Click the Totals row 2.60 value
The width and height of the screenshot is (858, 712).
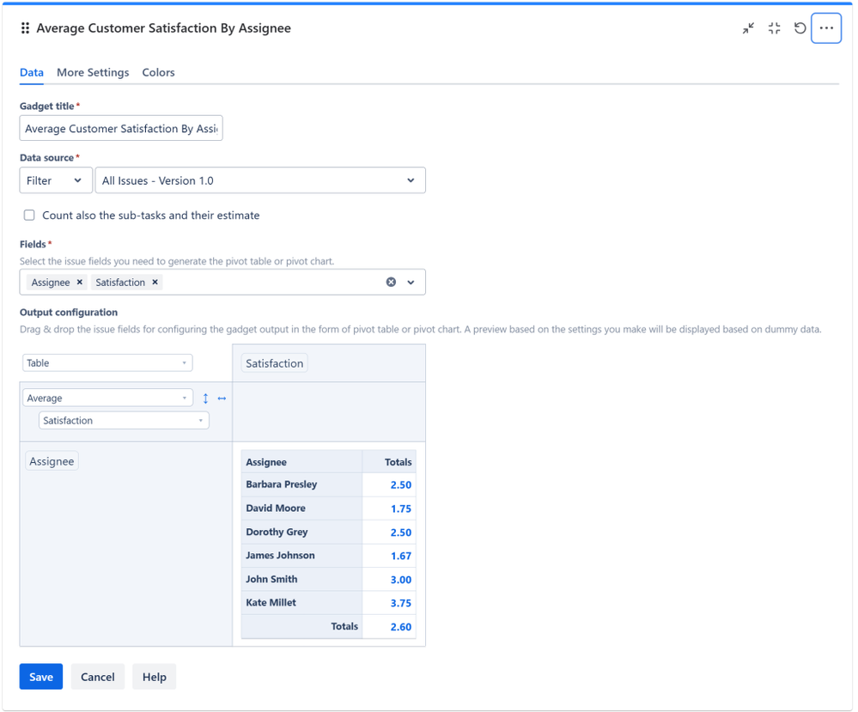[400, 627]
